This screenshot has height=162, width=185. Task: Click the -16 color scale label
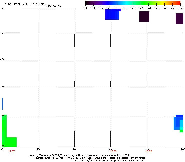click(85, 8)
